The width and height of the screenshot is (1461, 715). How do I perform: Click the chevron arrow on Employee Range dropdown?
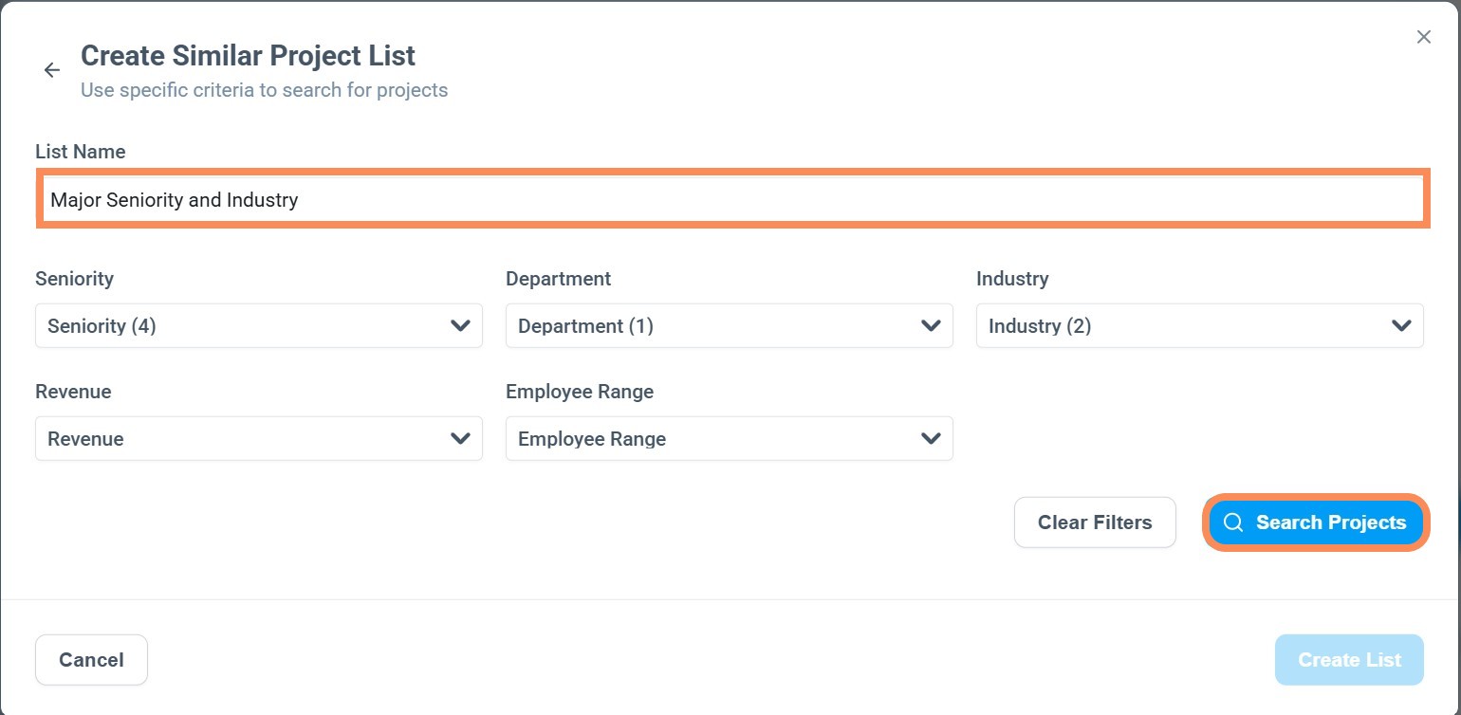[931, 439]
